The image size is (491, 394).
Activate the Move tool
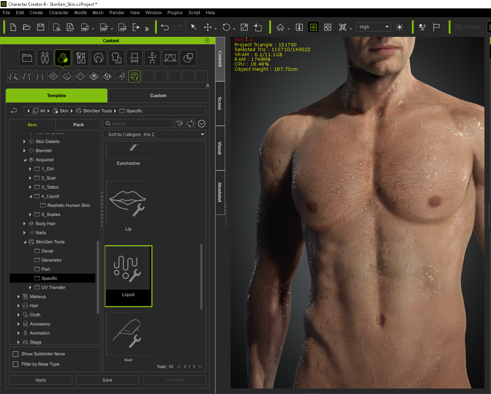click(x=208, y=27)
